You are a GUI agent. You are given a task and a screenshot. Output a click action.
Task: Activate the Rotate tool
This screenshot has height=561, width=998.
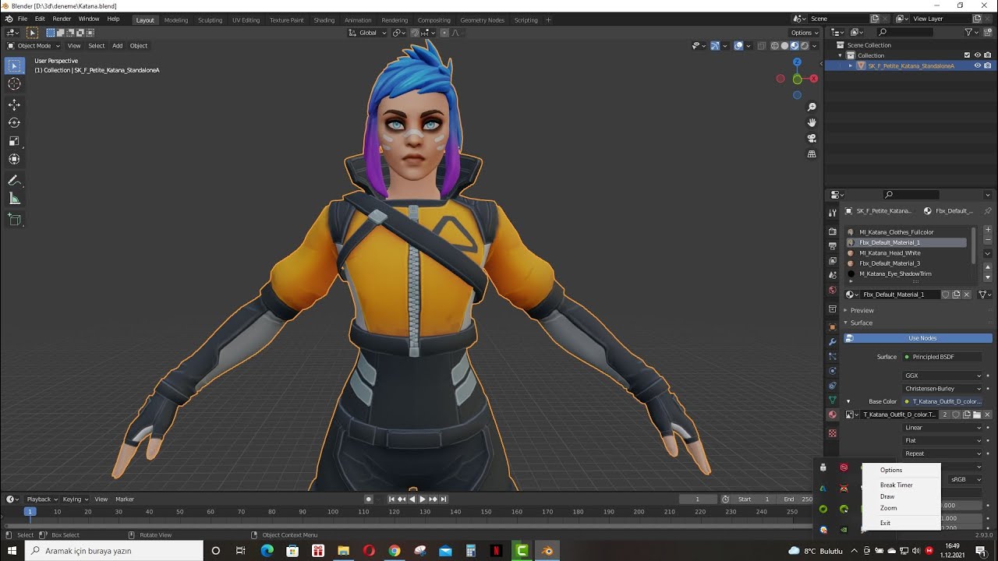pyautogui.click(x=14, y=122)
